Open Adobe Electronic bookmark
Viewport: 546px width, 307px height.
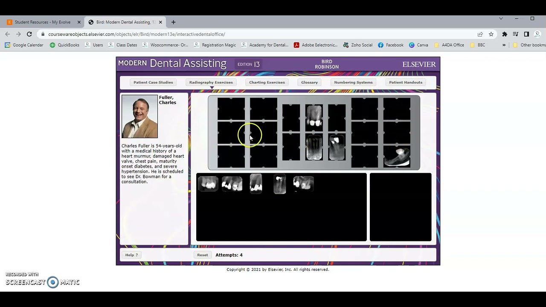tap(316, 45)
